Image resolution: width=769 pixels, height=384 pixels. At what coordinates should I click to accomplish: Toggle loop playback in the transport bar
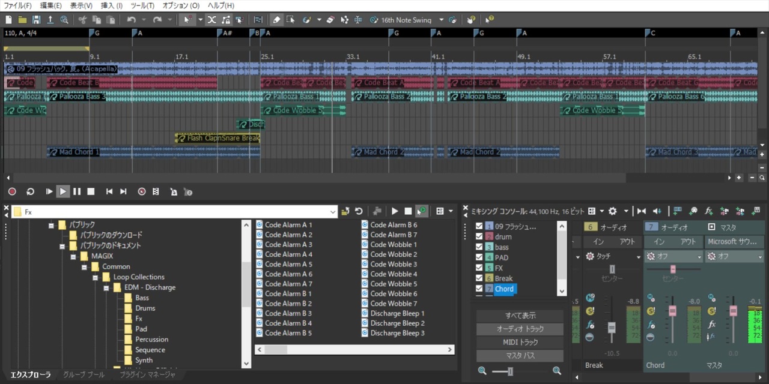pos(30,191)
